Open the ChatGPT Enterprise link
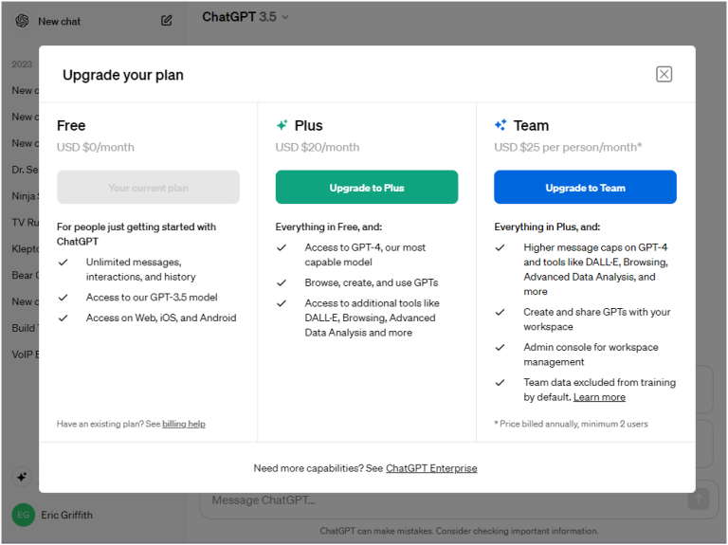The image size is (728, 545). pos(431,468)
